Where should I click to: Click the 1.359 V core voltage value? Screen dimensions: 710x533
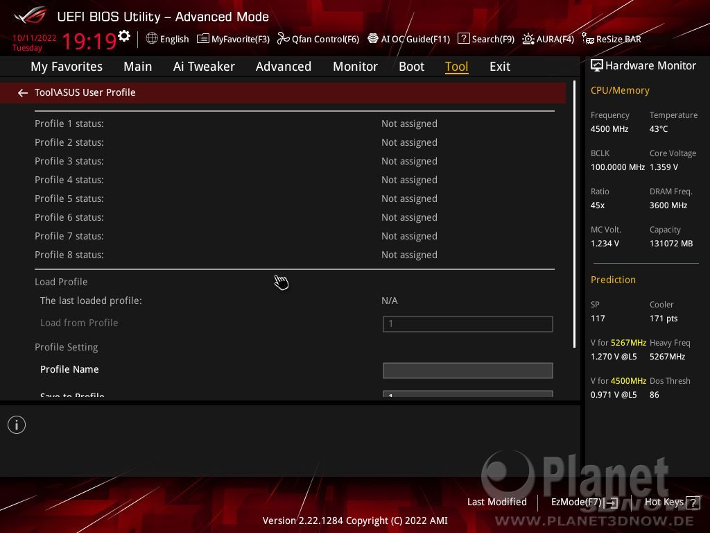tap(664, 167)
